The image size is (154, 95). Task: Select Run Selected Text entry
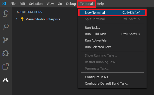[x=112, y=47]
